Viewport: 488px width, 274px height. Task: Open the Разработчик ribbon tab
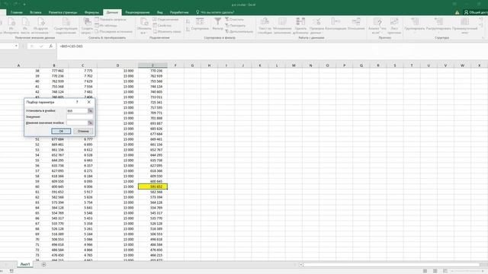(179, 12)
